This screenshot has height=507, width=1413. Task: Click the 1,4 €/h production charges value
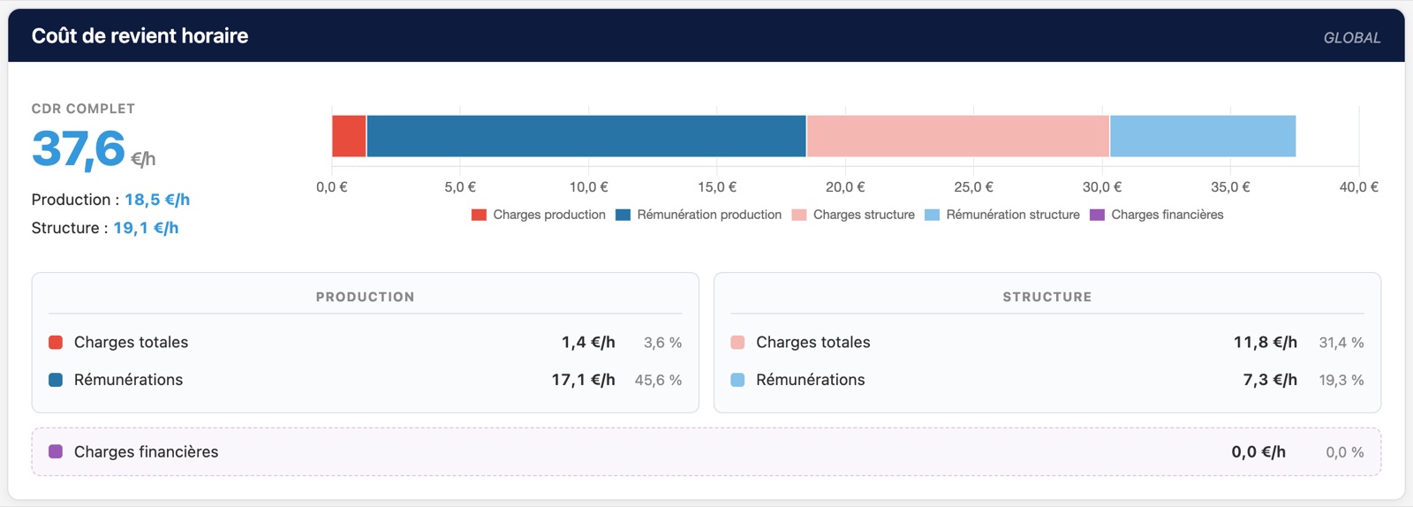pyautogui.click(x=588, y=343)
